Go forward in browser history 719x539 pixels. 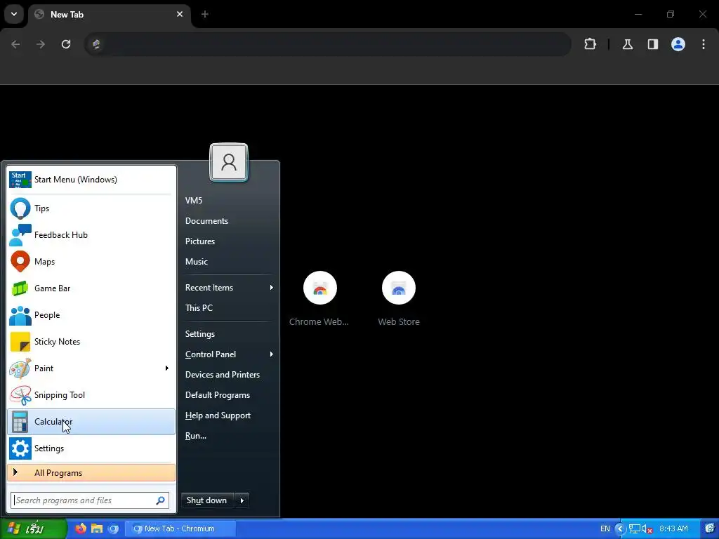pyautogui.click(x=41, y=44)
